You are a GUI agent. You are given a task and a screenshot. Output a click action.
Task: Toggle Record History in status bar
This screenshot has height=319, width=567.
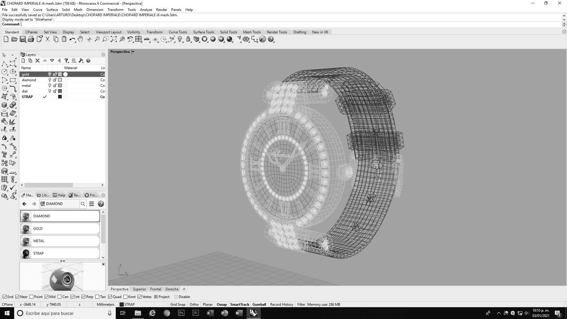281,305
